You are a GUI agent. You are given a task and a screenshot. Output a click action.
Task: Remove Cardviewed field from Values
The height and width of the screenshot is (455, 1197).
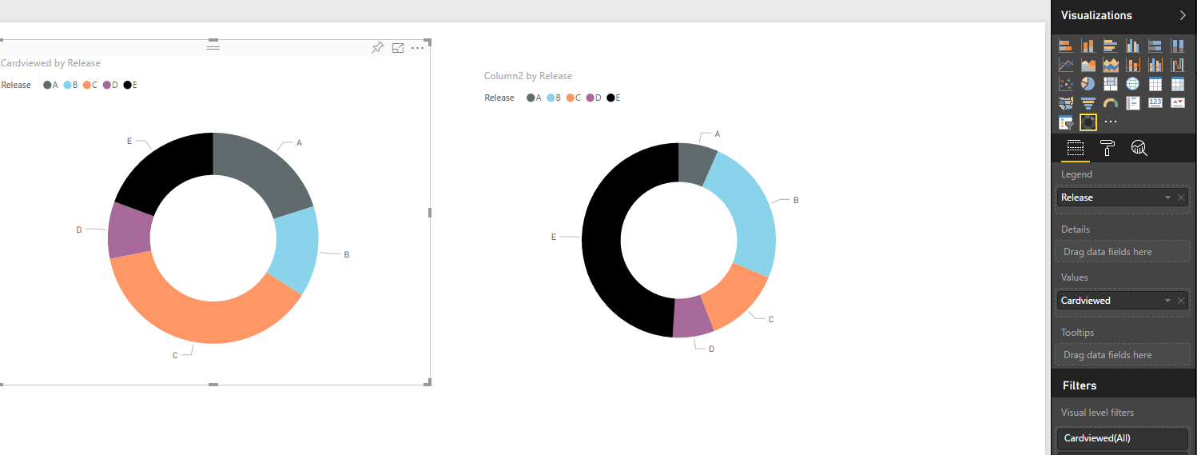[x=1181, y=301]
